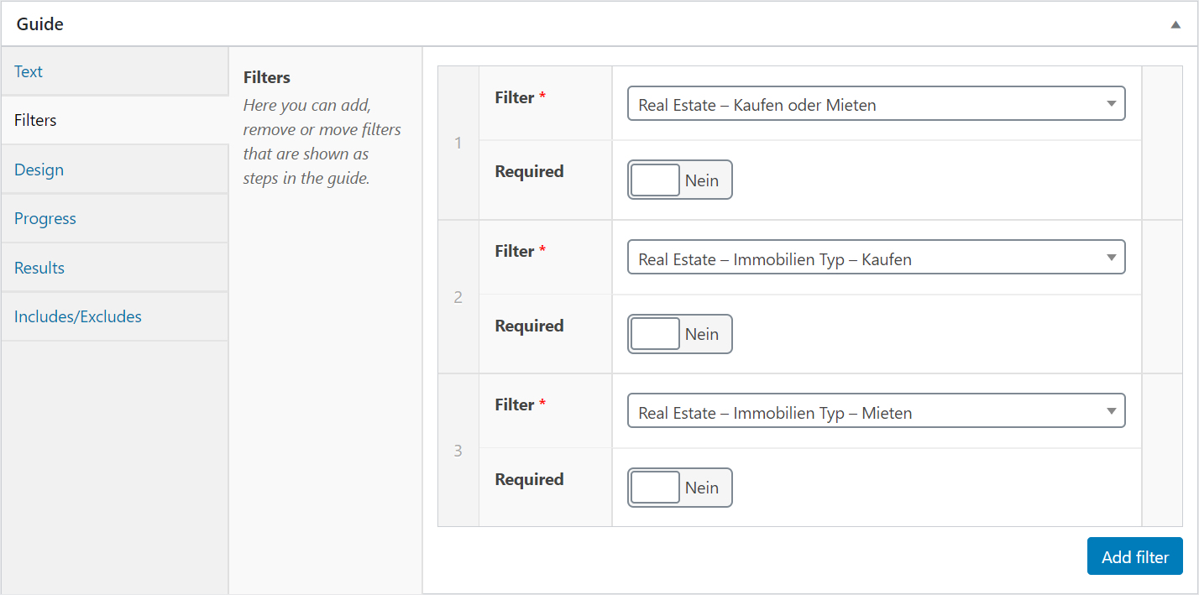
Task: Open the Immobilien Typ – Kaufen dropdown
Action: (x=876, y=258)
